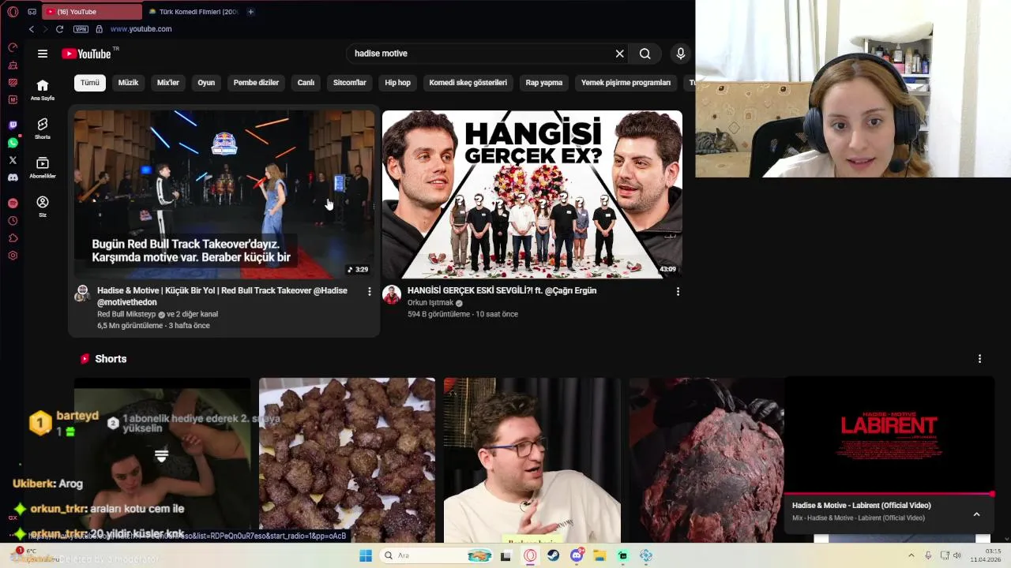
Task: Open Spotify player in Opera sidebar
Action: pos(13,204)
